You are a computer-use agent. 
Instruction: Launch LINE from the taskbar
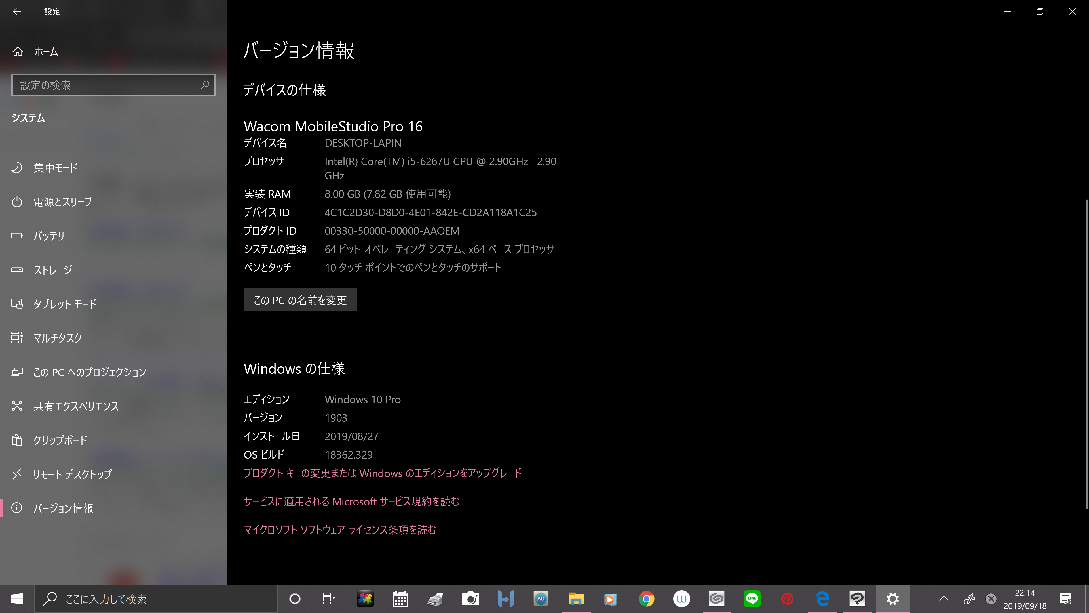tap(752, 599)
